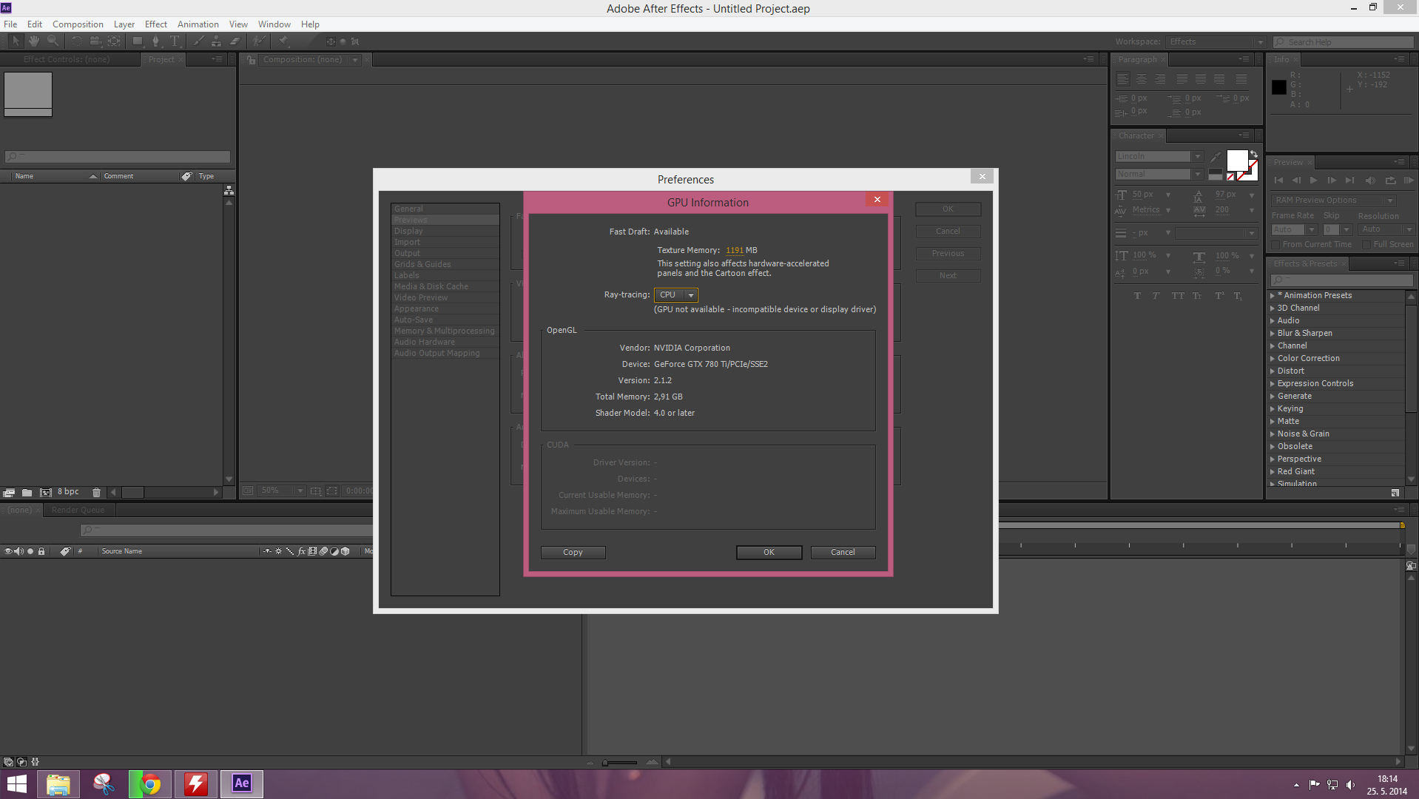The width and height of the screenshot is (1419, 799).
Task: Click Next in Preferences dialog
Action: pyautogui.click(x=948, y=276)
